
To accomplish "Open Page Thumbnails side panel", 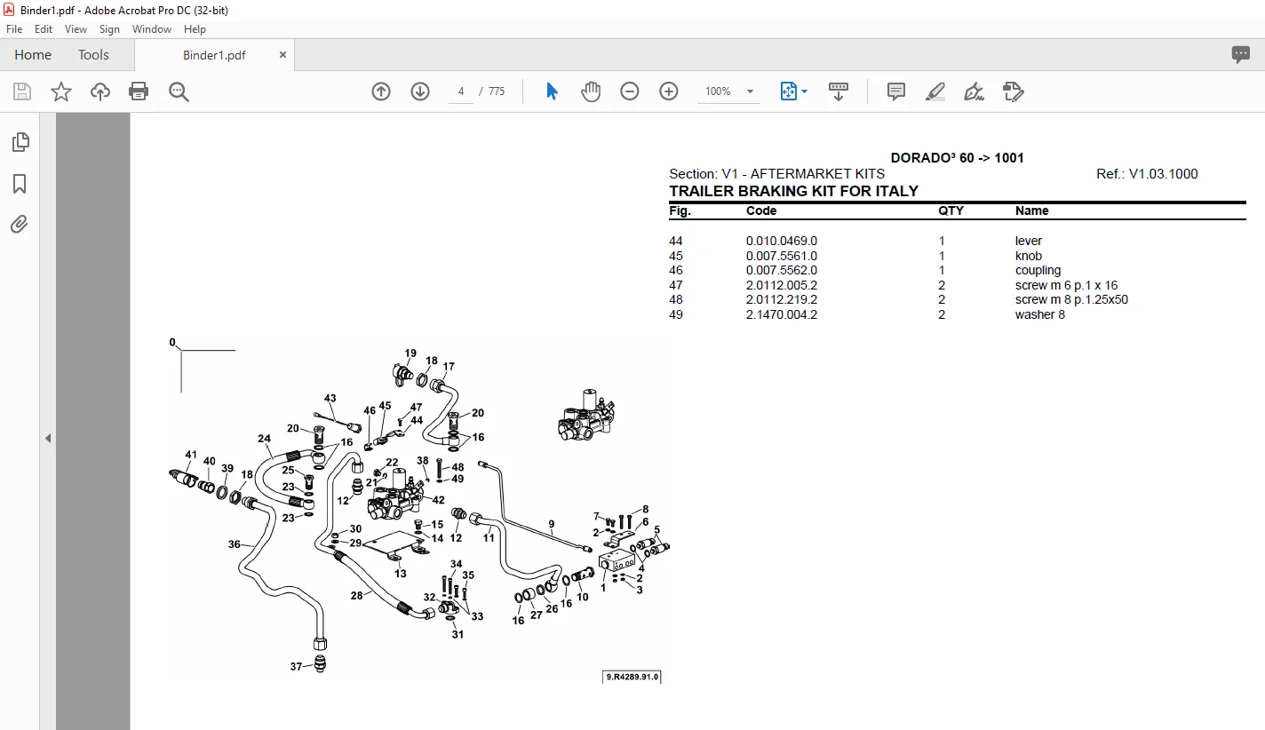I will coord(20,142).
